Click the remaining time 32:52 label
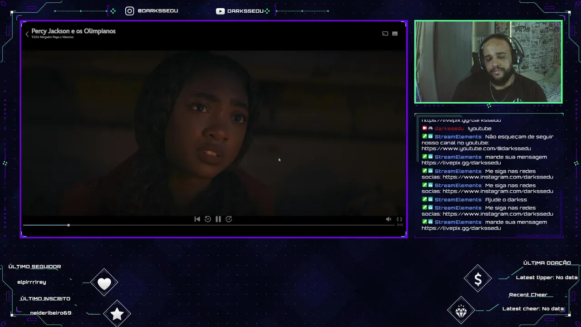 coord(400,225)
